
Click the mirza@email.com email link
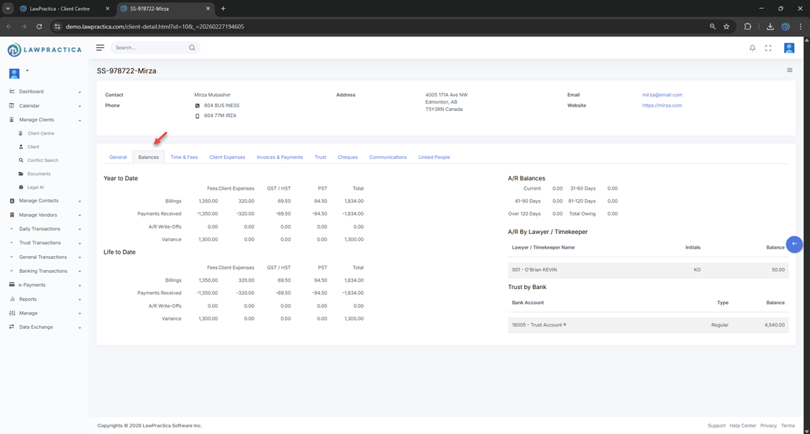click(x=662, y=95)
